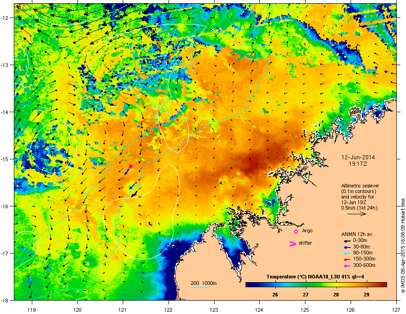Click the color bar tick label 29
This screenshot has width=406, height=314.
(x=366, y=295)
